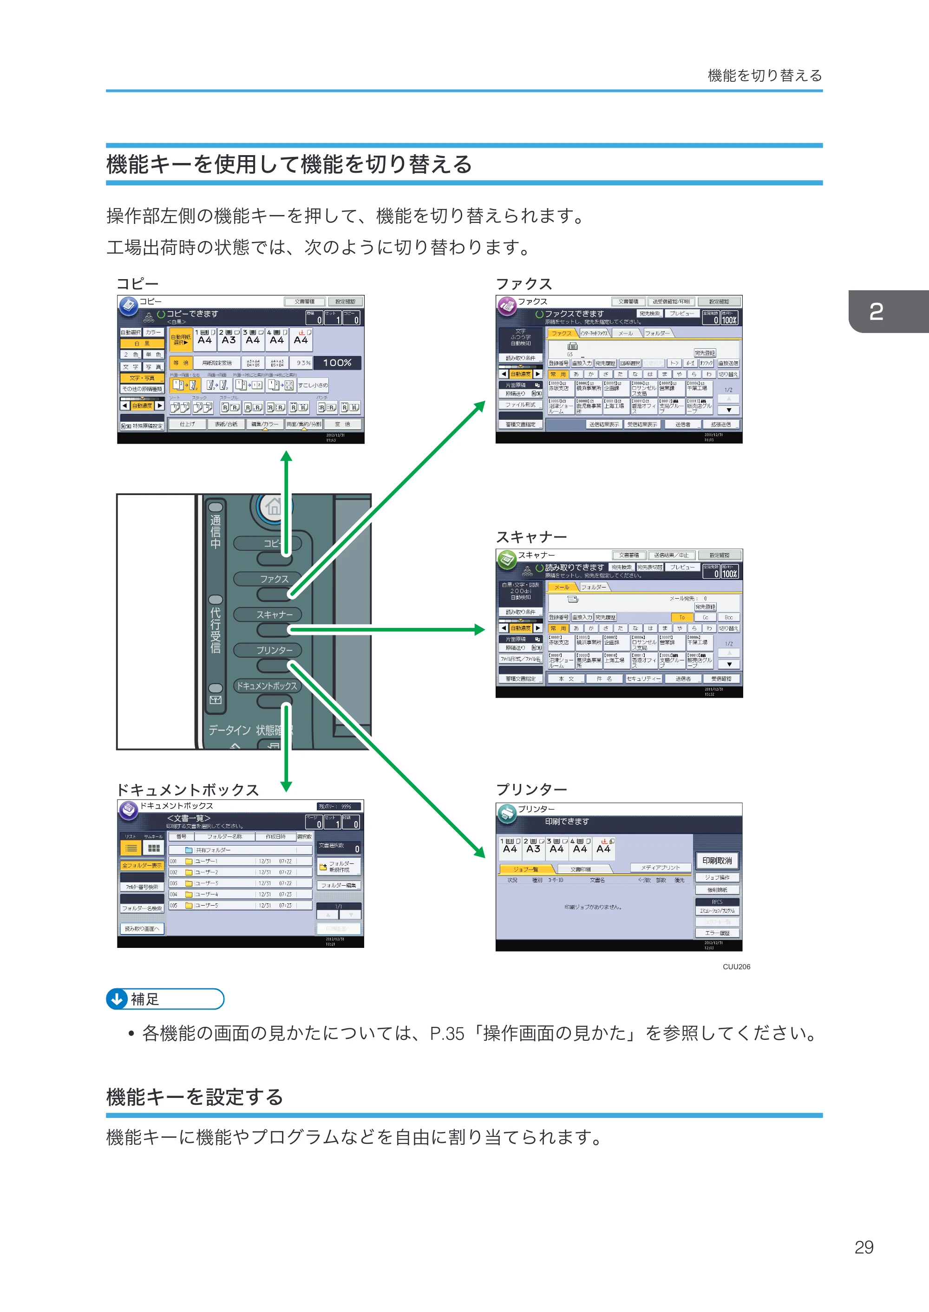Tap フォルダー編集 in Document Box

(339, 885)
